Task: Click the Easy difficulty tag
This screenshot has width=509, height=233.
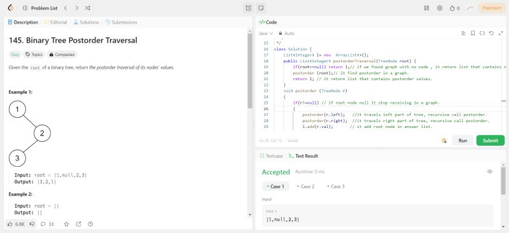Action: (x=15, y=55)
